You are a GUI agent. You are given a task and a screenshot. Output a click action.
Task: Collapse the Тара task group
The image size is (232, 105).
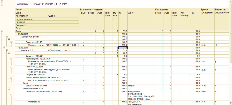pyautogui.click(x=9, y=83)
